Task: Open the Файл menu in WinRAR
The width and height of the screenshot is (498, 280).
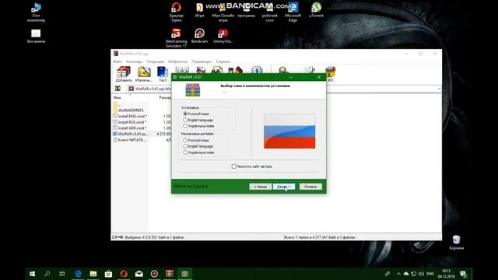Action: pyautogui.click(x=117, y=61)
